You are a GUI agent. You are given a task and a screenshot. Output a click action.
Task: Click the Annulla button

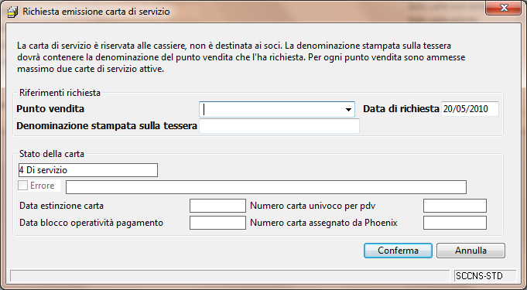pos(471,251)
